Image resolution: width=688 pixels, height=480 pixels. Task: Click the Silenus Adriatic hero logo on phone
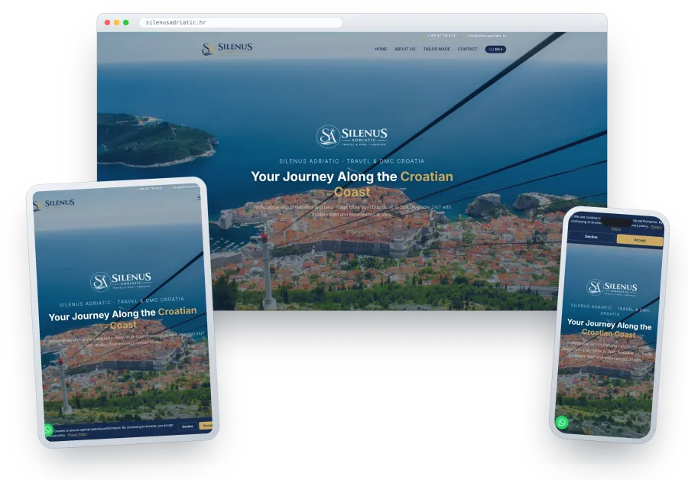coord(612,288)
